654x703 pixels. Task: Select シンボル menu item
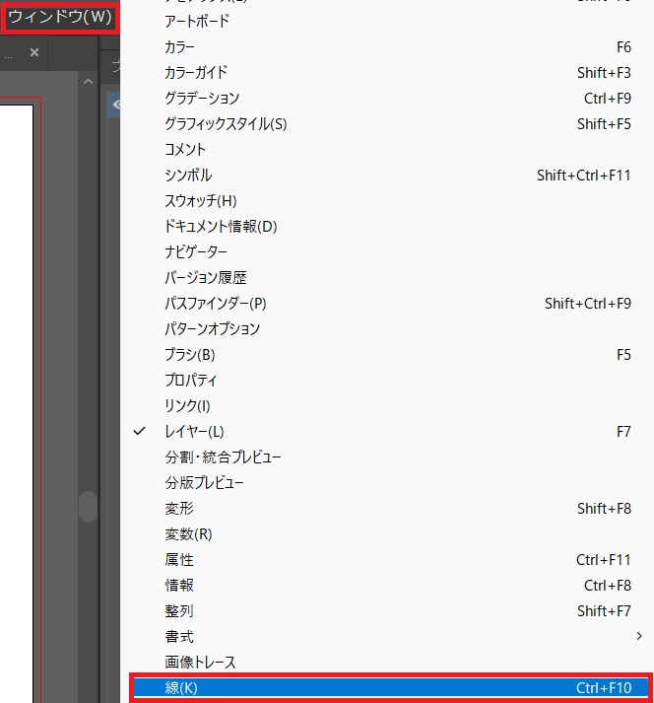[188, 176]
